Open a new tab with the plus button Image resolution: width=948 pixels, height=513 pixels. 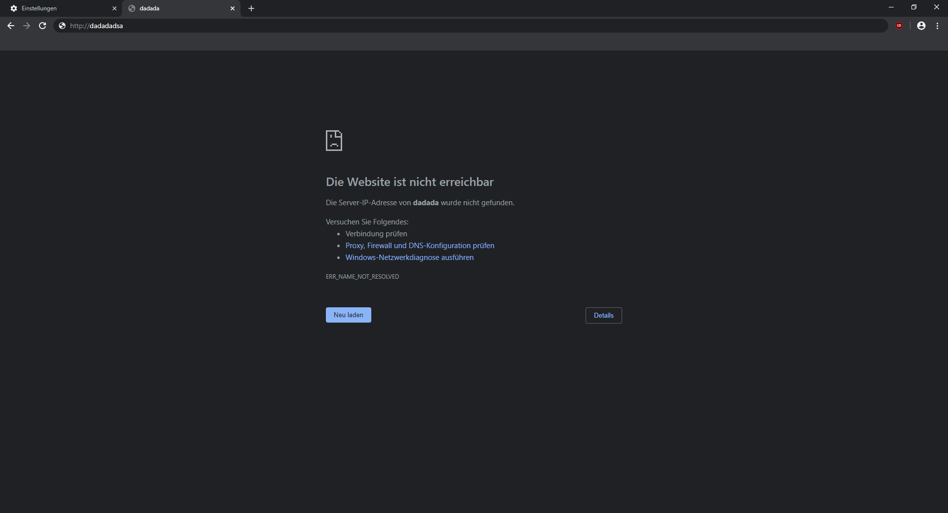[251, 8]
